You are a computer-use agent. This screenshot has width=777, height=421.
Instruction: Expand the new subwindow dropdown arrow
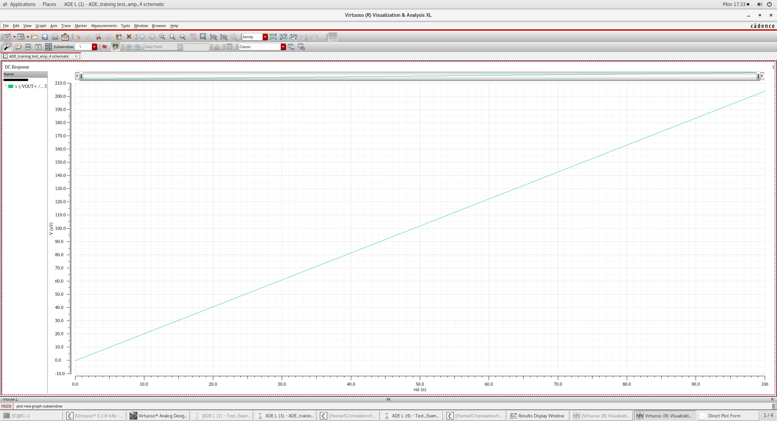pyautogui.click(x=28, y=37)
